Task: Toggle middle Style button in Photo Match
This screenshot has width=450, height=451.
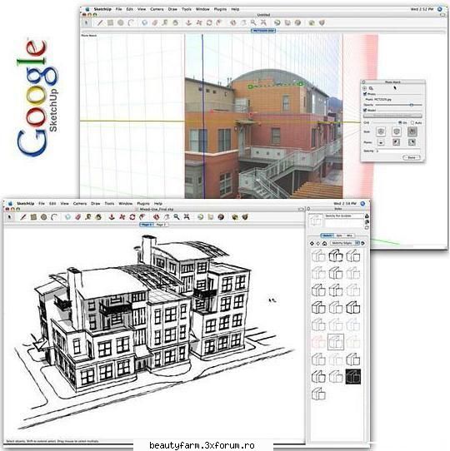Action: 397,131
